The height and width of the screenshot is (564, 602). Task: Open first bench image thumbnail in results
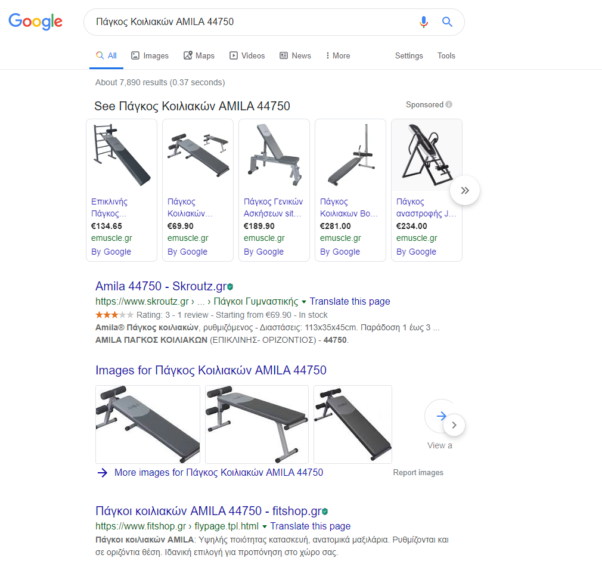click(148, 424)
